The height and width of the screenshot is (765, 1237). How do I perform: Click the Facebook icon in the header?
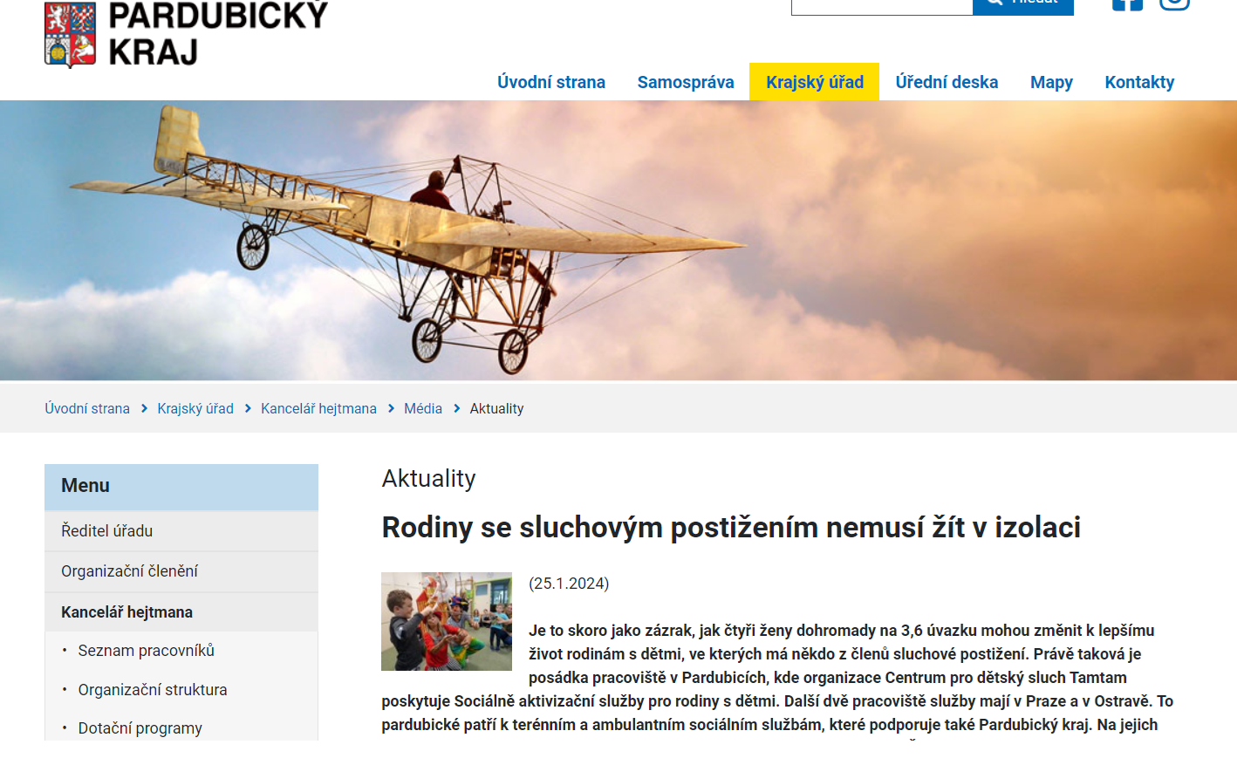(x=1127, y=3)
